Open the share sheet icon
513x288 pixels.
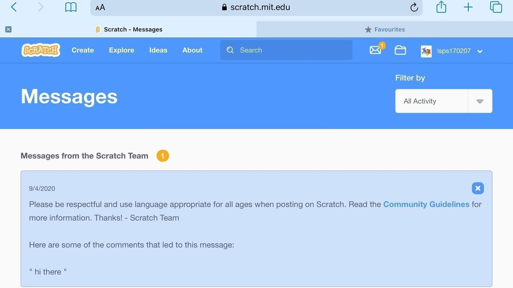(441, 7)
